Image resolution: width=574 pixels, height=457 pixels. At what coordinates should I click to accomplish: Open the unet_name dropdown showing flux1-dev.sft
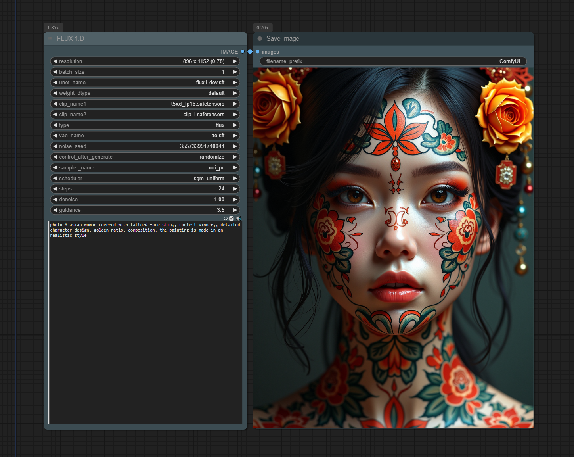145,83
